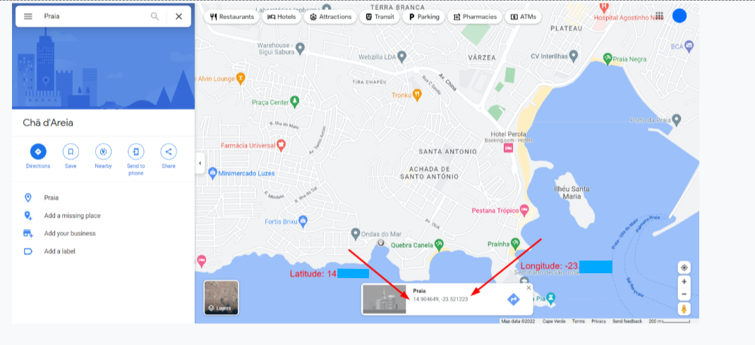Open the Nearby search icon
The height and width of the screenshot is (345, 755).
pos(103,152)
